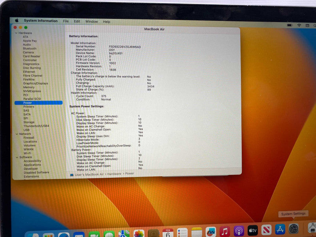
Task: Collapse the Software section
Action: [x=17, y=157]
